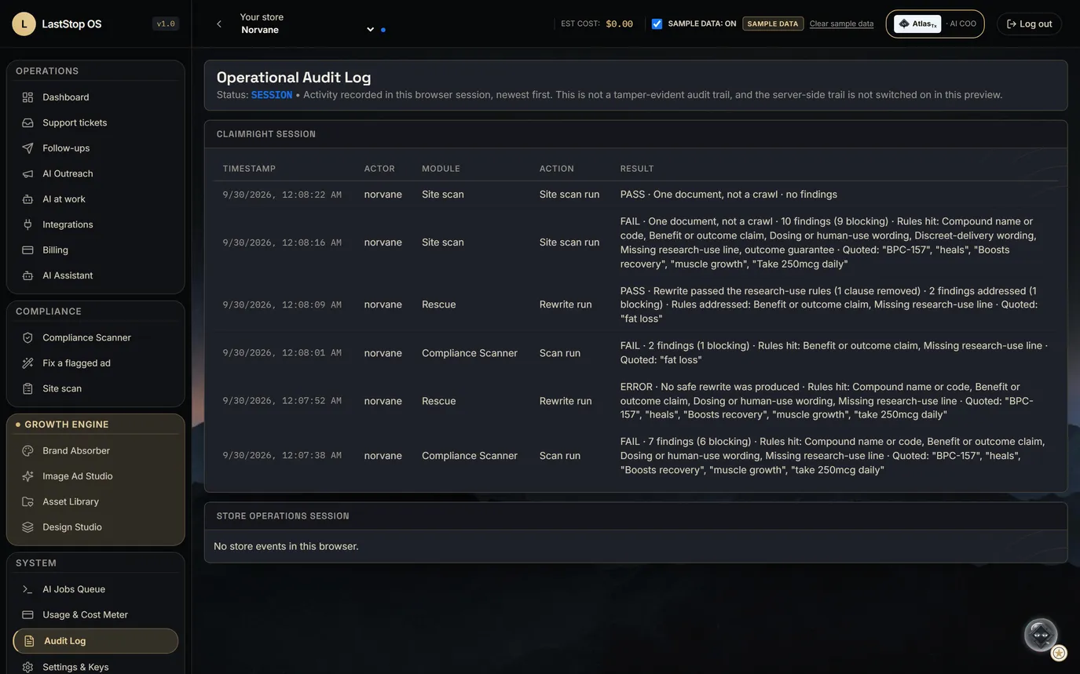1080x674 pixels.
Task: Click the TIMESTAMP column header
Action: coord(249,169)
